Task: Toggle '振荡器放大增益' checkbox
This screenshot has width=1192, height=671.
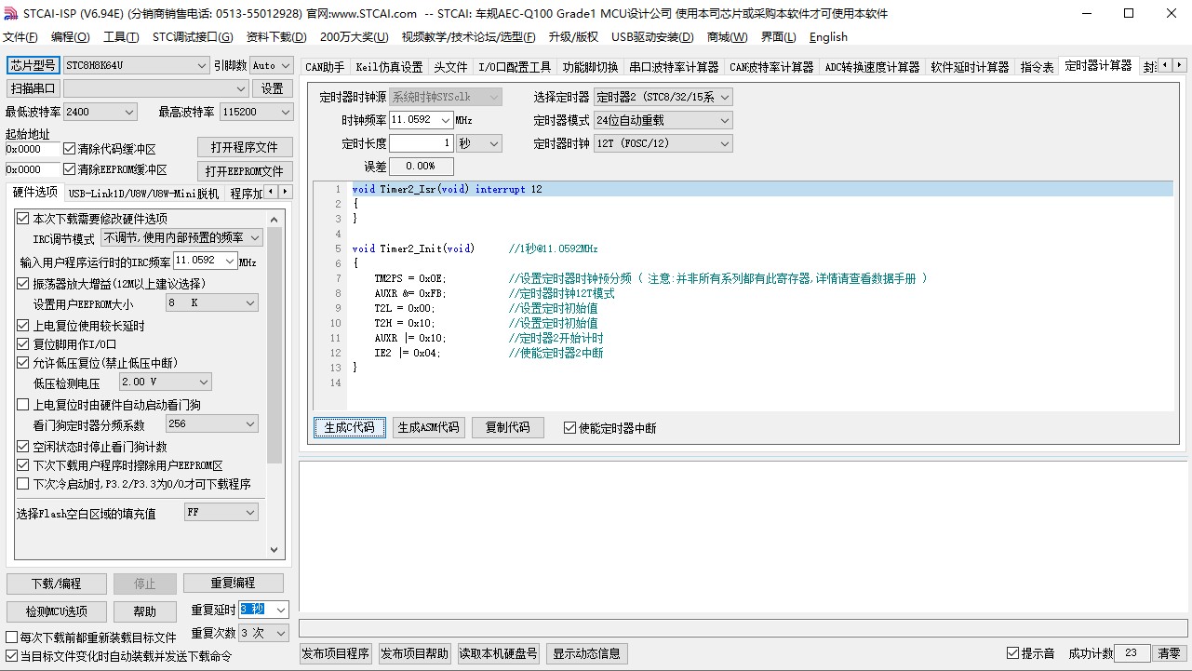Action: (23, 284)
